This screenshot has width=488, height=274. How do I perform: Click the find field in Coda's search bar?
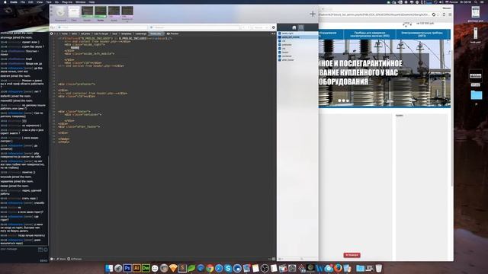coord(101,27)
